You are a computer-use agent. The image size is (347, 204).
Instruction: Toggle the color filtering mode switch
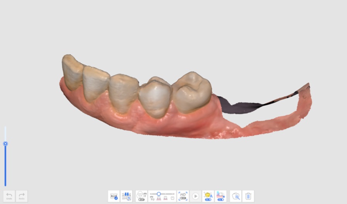141,196
